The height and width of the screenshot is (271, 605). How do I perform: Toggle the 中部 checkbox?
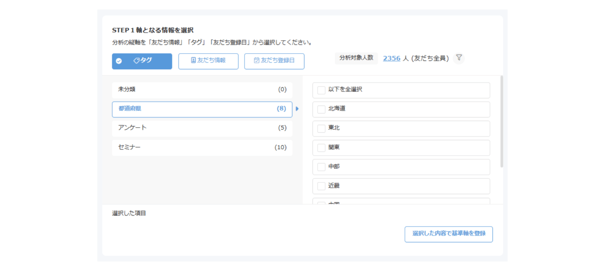(321, 167)
